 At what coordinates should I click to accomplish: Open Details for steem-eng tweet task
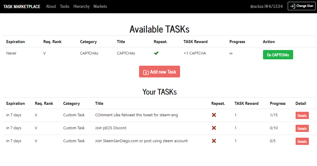coord(302,115)
